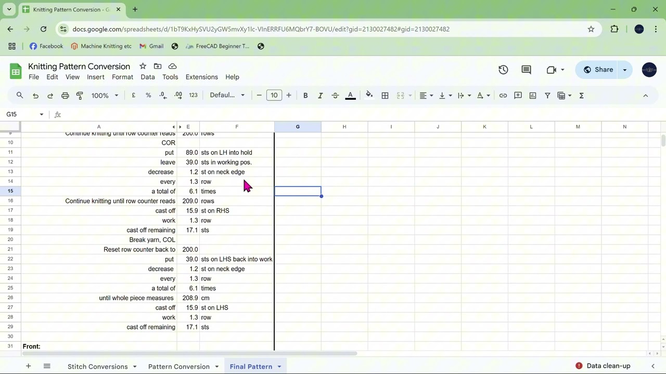The height and width of the screenshot is (374, 666).
Task: Click the font size field
Action: [x=274, y=96]
